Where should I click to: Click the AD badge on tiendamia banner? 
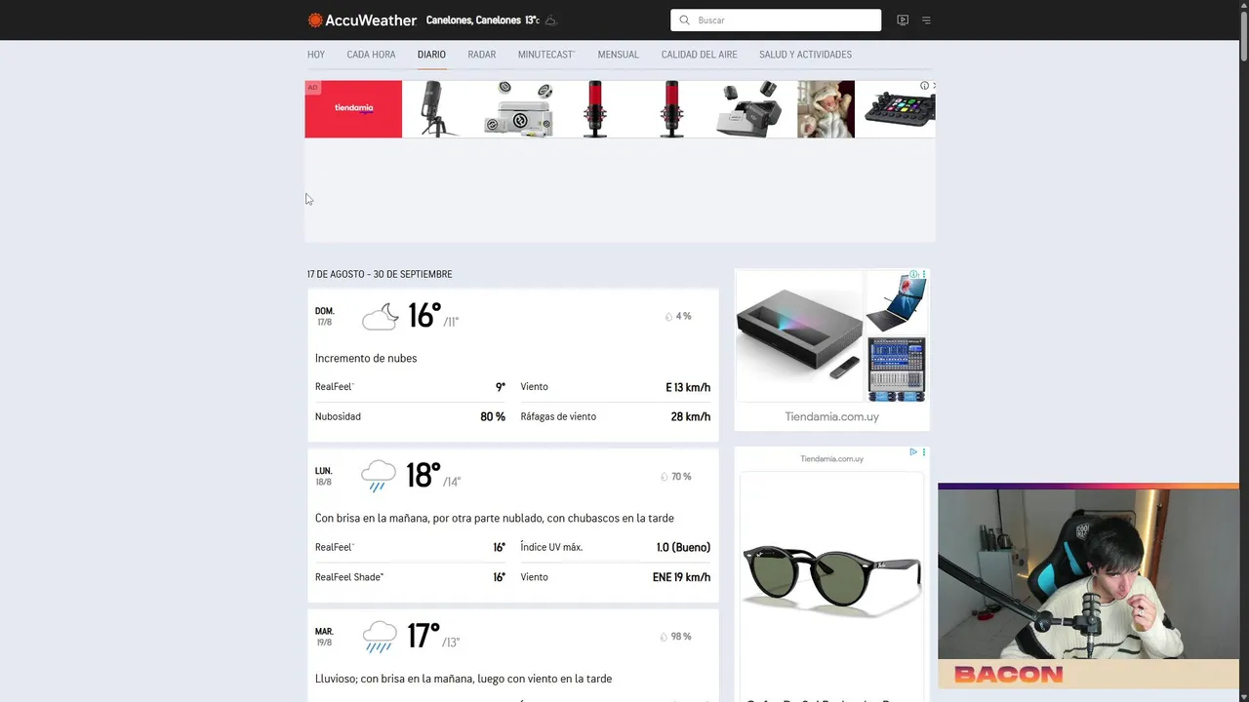[312, 88]
